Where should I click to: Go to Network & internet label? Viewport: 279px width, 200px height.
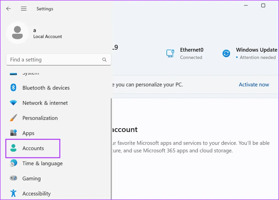pos(45,103)
